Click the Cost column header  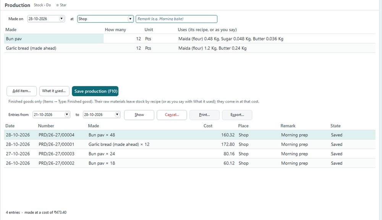click(x=208, y=126)
